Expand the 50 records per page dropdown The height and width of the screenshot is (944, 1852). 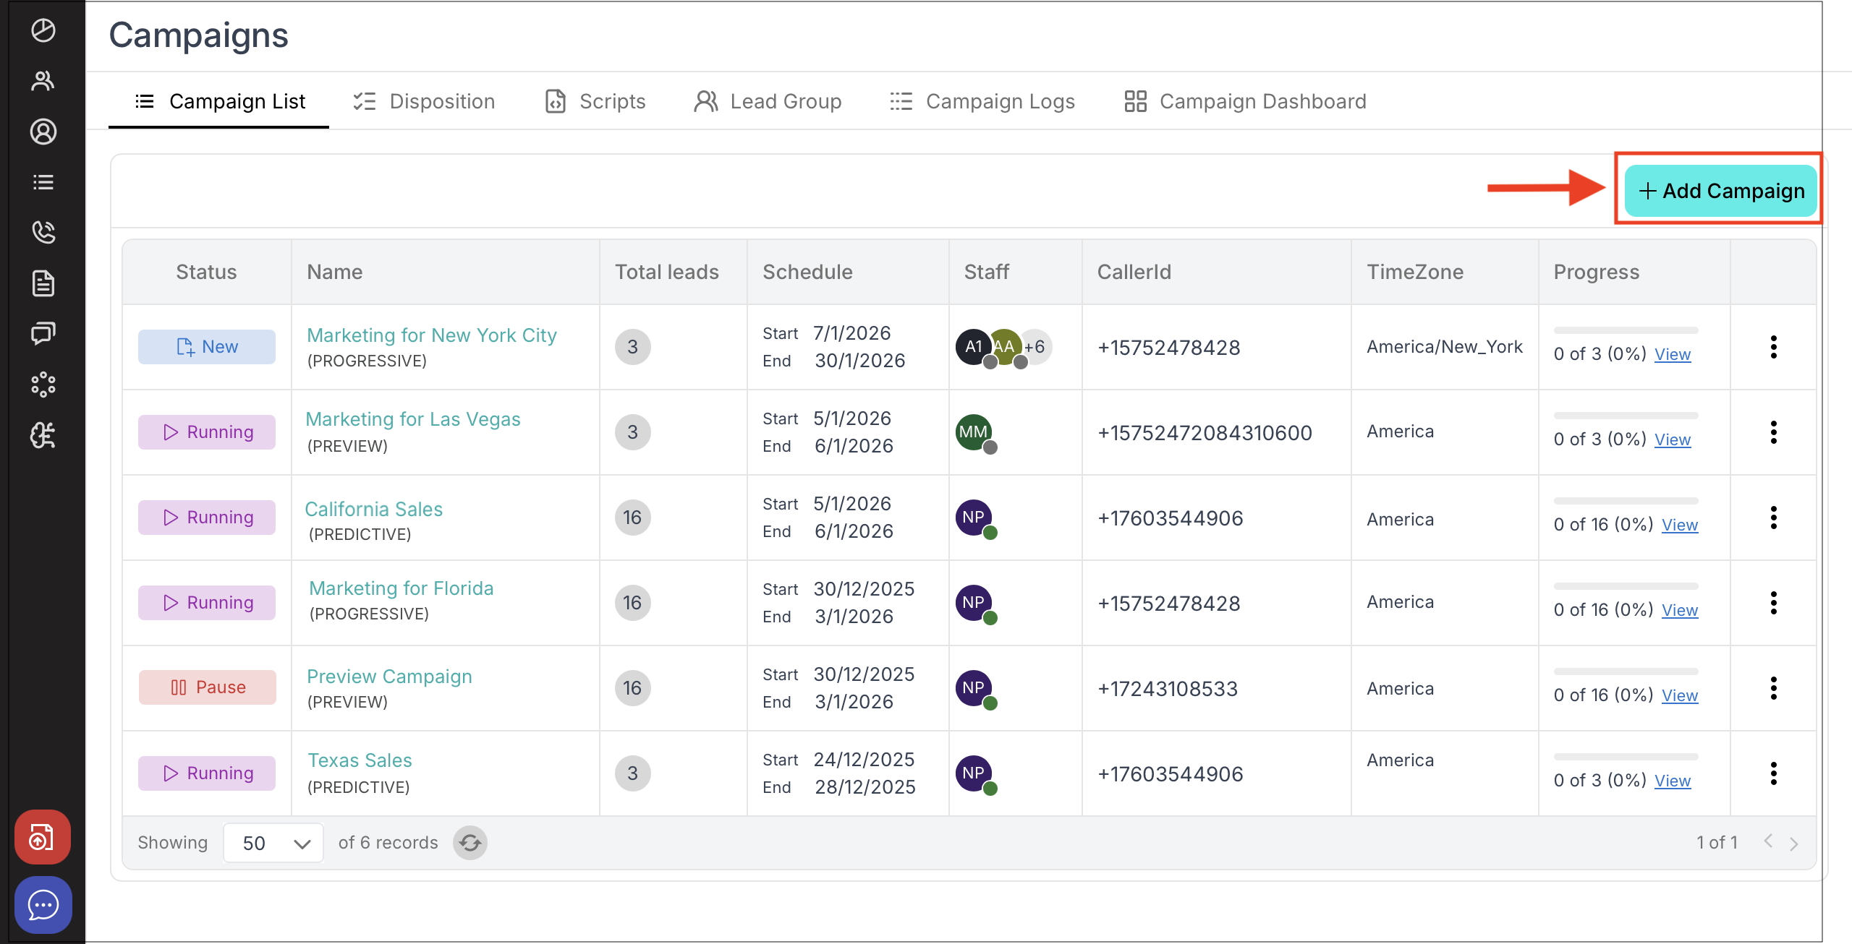point(274,843)
